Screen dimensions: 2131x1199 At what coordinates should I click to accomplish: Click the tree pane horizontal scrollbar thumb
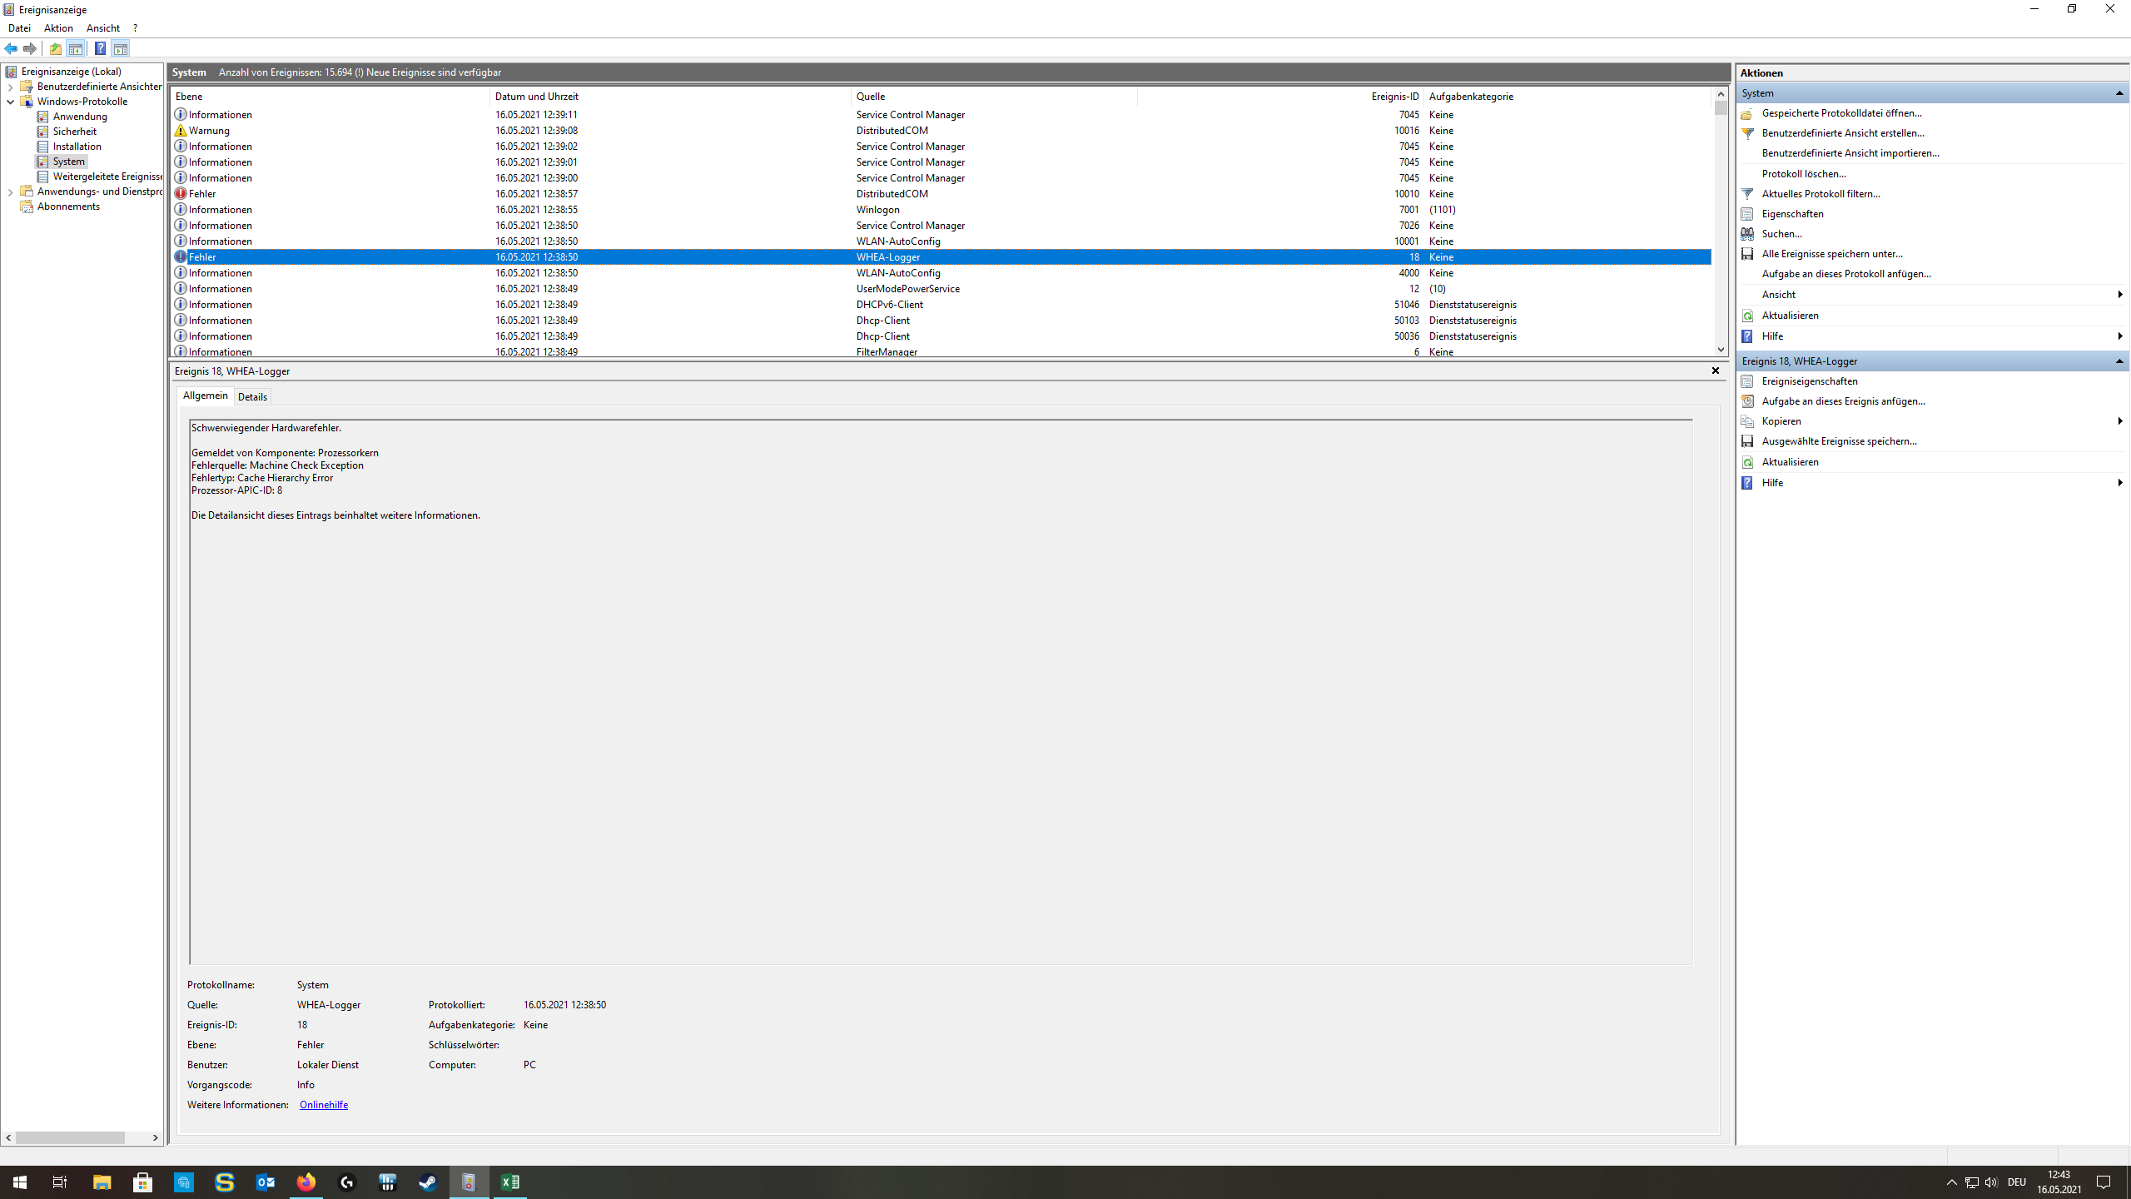(x=70, y=1137)
